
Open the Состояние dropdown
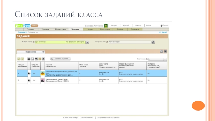pyautogui.click(x=158, y=59)
